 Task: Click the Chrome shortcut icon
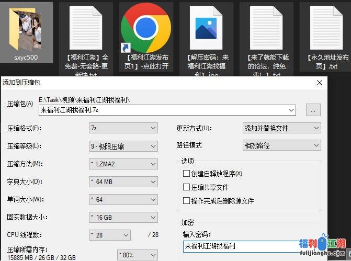[145, 27]
